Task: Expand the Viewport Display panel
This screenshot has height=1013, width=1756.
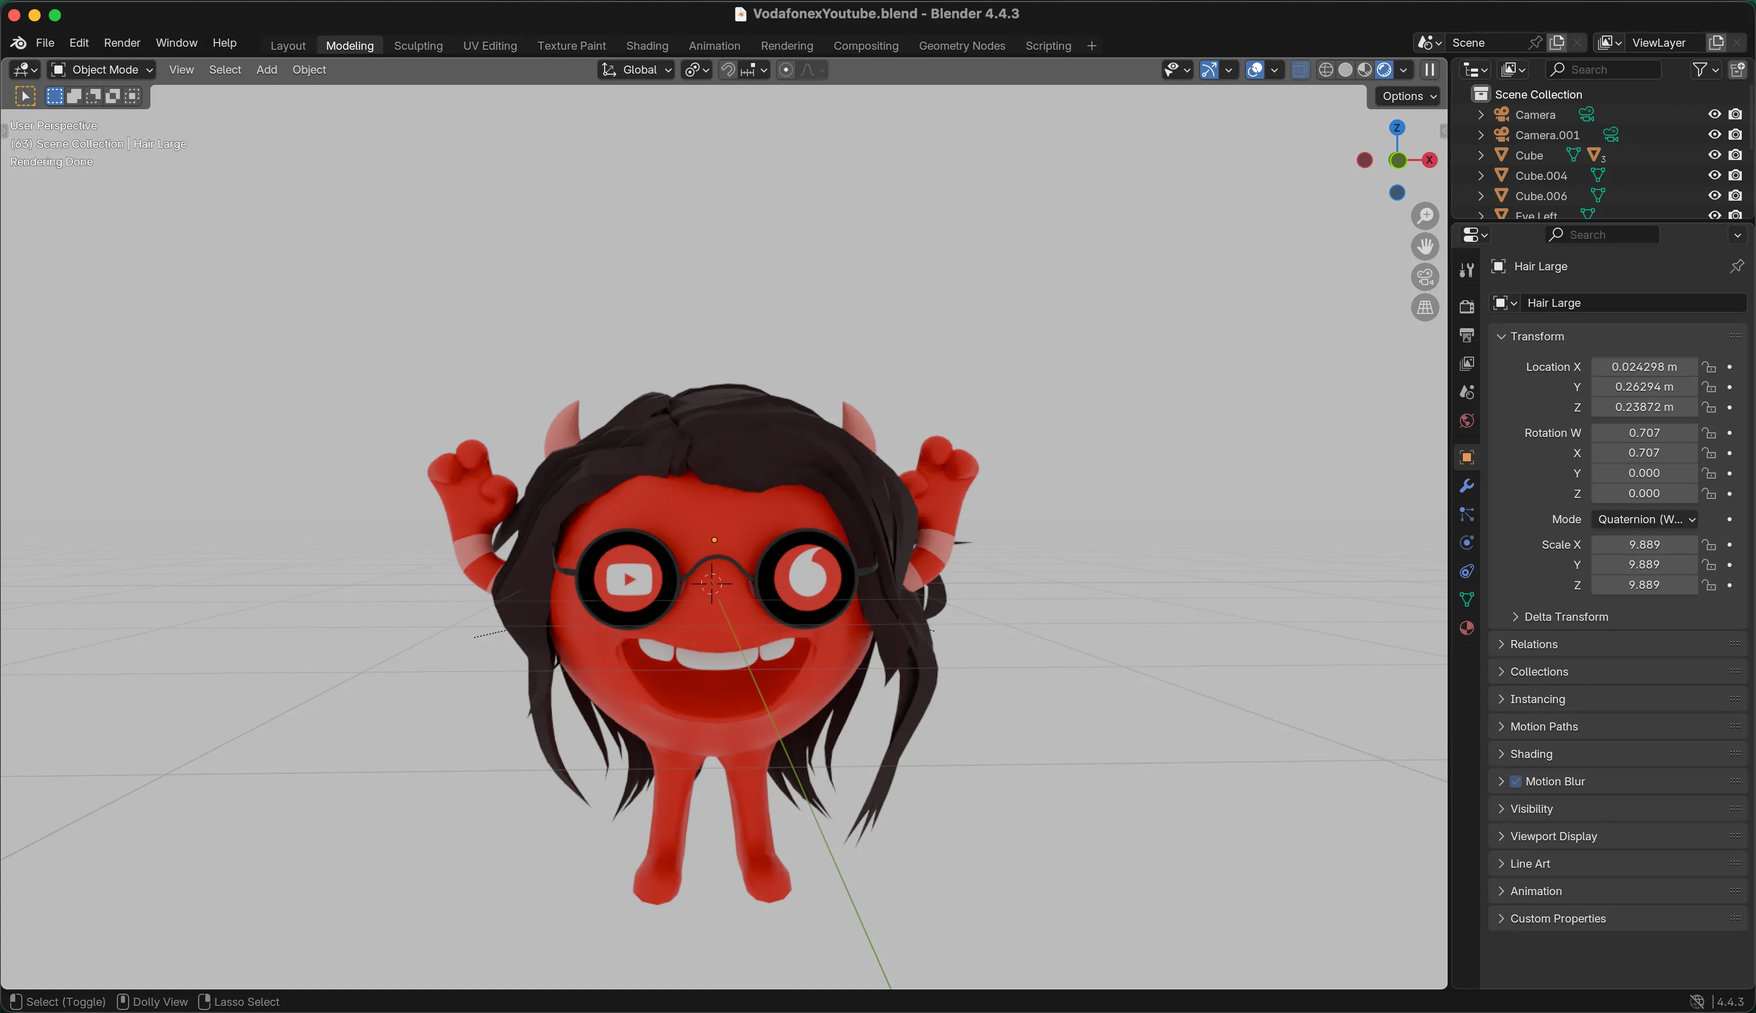Action: (1501, 836)
